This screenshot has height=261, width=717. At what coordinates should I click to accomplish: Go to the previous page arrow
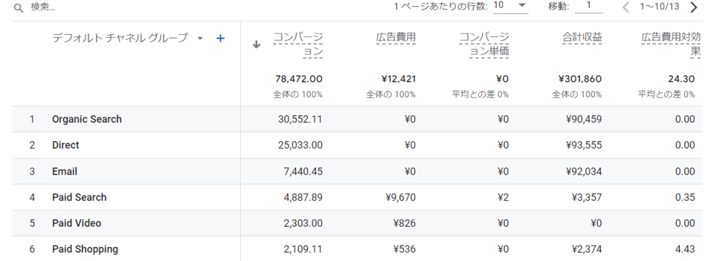click(626, 7)
